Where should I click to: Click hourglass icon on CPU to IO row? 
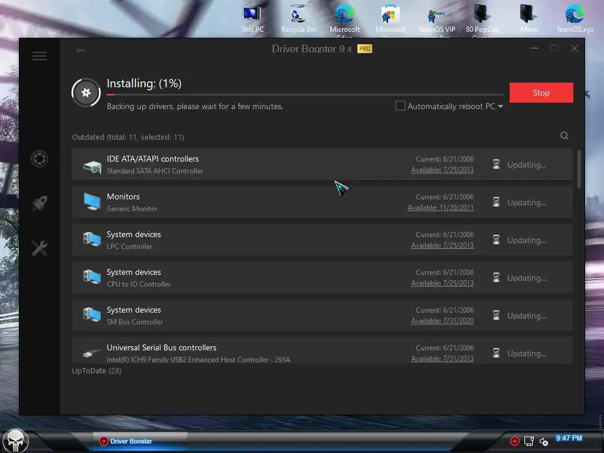pos(496,277)
